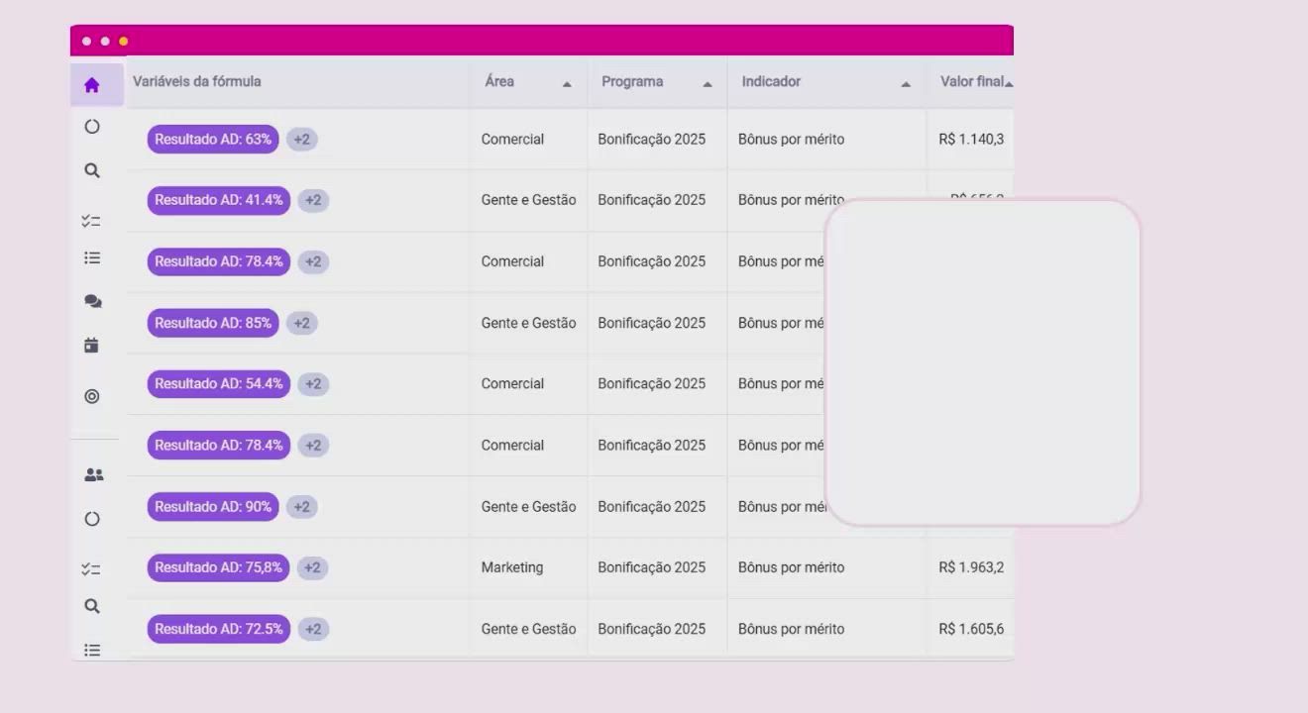Sort by the Indicador column arrow
The width and height of the screenshot is (1308, 713).
click(906, 84)
